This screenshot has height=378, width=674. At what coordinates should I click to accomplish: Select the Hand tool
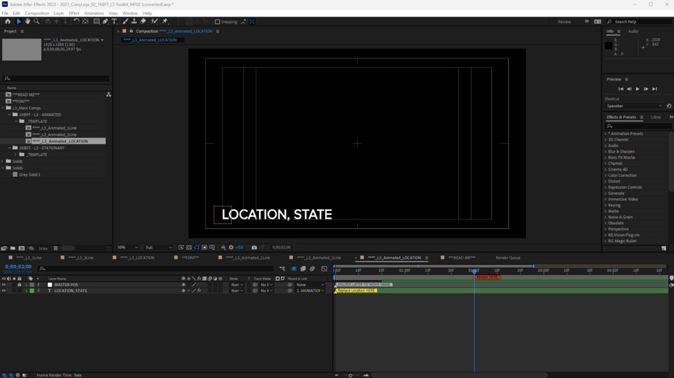point(27,21)
